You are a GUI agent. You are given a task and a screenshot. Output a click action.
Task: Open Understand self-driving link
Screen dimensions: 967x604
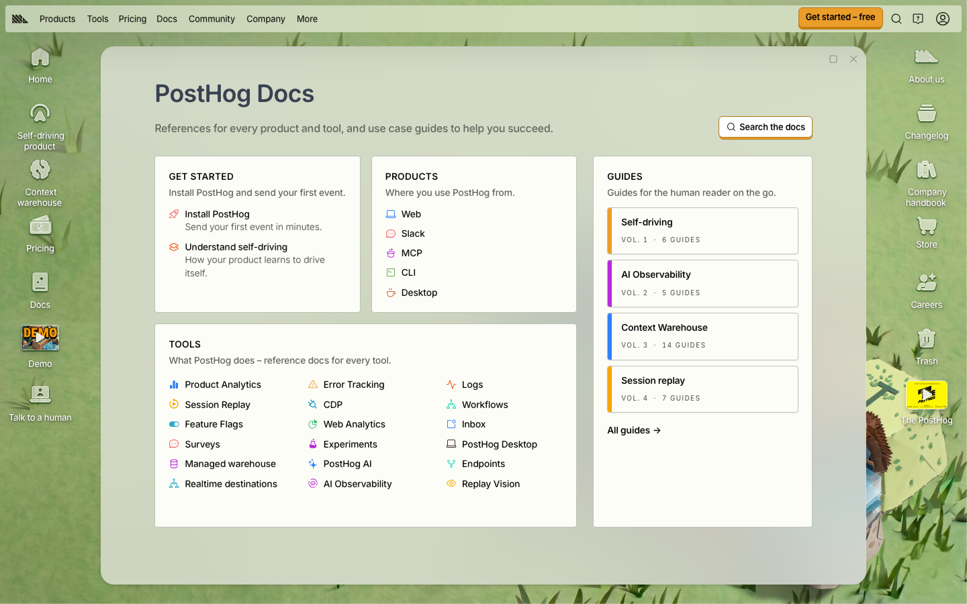pos(236,247)
